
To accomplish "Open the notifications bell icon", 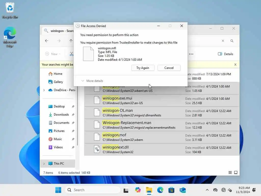I will 254,190.
